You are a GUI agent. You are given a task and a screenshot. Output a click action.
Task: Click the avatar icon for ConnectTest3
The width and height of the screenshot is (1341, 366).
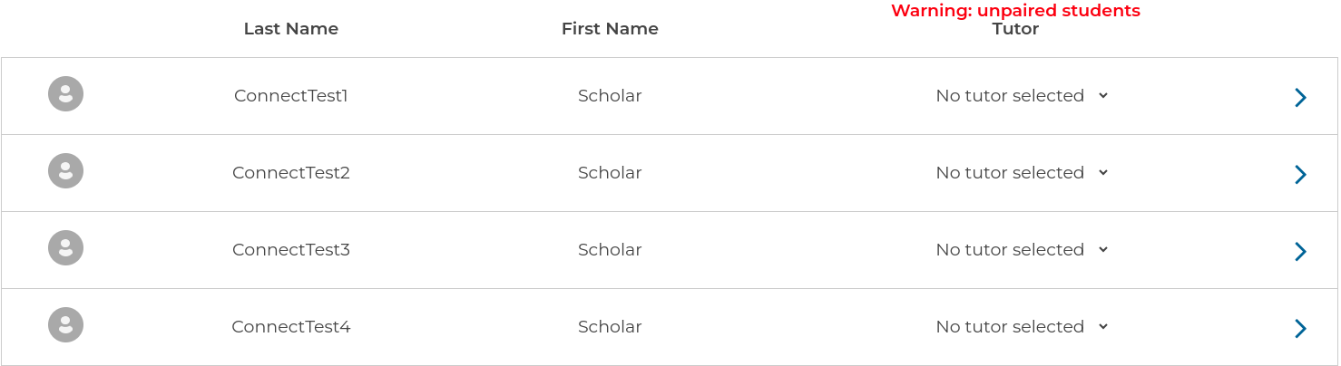tap(65, 248)
